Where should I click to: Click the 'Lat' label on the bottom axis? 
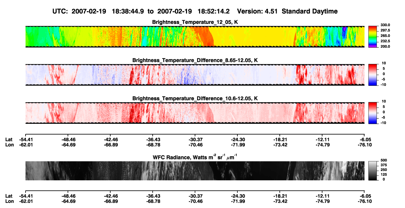9,196
